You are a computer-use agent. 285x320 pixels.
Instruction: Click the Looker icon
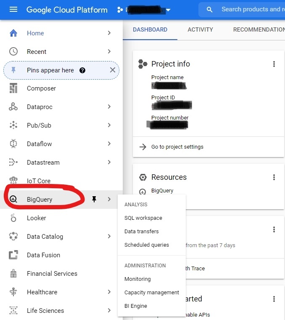click(x=13, y=218)
